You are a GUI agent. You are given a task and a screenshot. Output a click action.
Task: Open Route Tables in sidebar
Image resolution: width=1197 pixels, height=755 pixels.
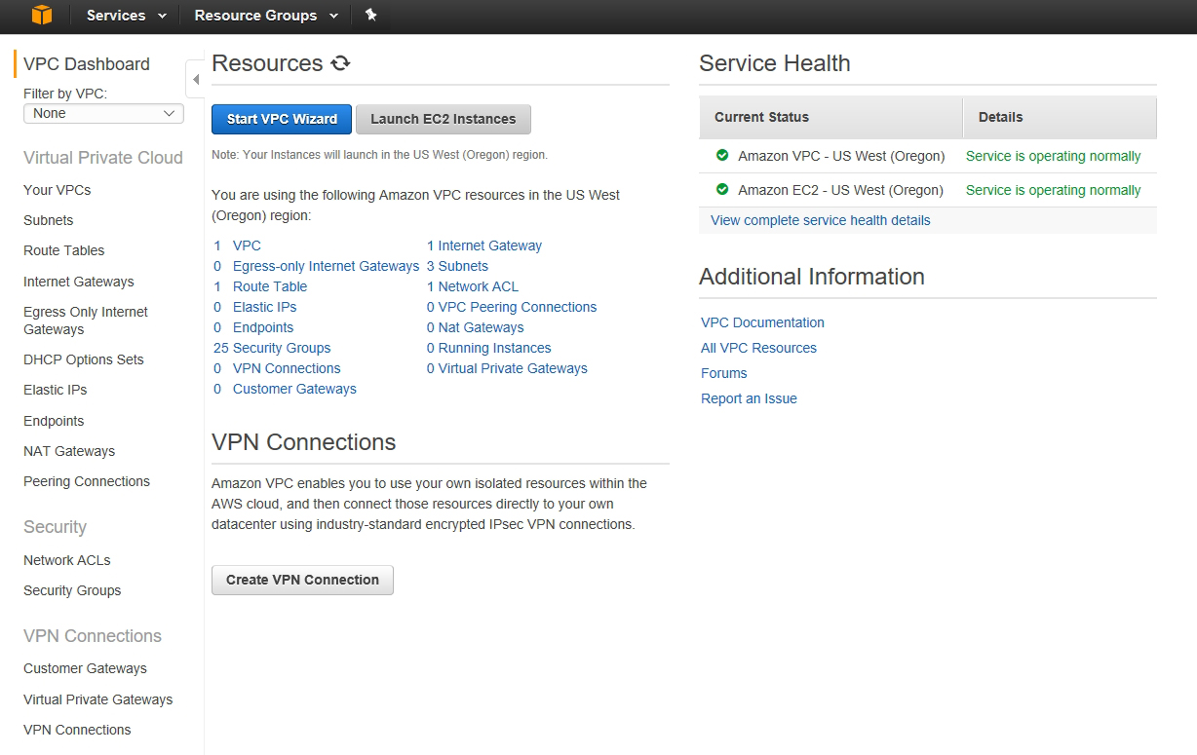tap(64, 250)
